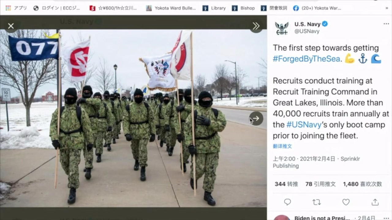The width and height of the screenshot is (392, 220).
Task: Open the #USNavy hashtag link
Action: click(304, 125)
